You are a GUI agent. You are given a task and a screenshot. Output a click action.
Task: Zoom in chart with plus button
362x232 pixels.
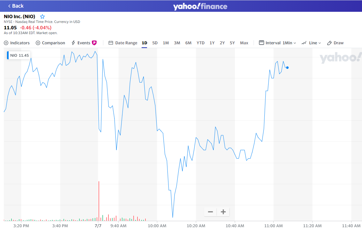pyautogui.click(x=223, y=212)
